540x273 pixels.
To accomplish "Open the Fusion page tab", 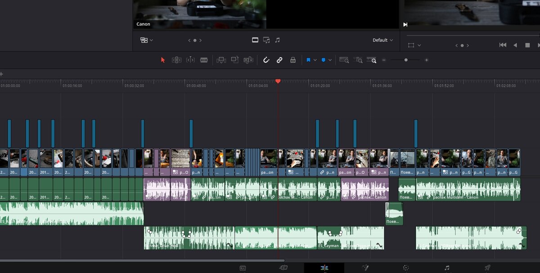I will point(365,268).
